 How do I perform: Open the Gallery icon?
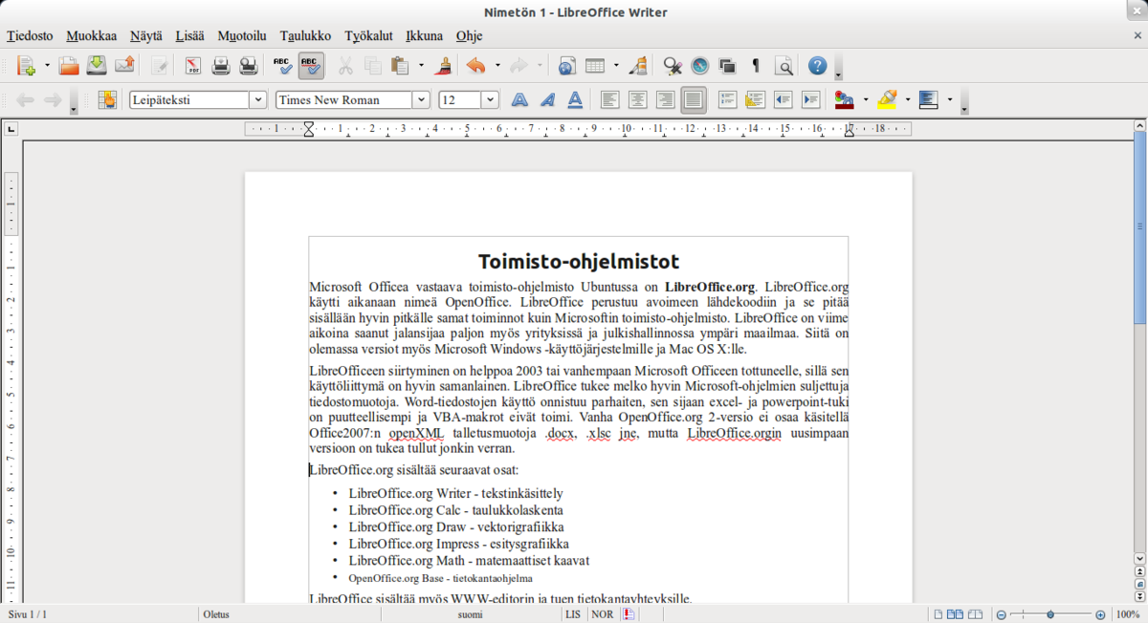point(728,66)
